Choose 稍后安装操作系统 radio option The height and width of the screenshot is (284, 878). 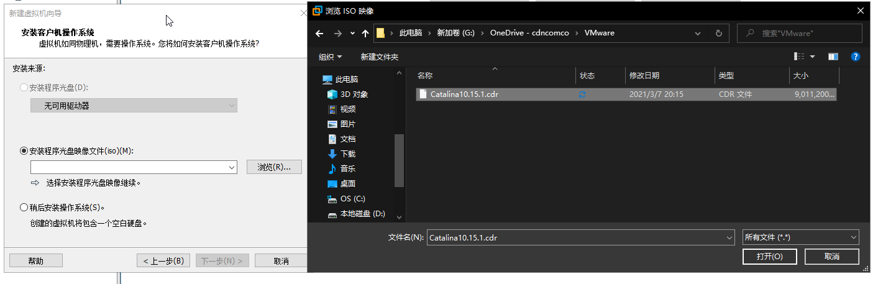coord(24,208)
